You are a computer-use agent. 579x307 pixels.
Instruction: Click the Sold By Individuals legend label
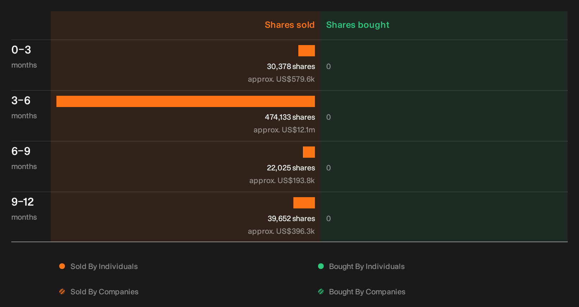pyautogui.click(x=104, y=267)
